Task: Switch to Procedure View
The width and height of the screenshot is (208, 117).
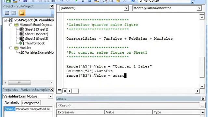Action: (x=59, y=91)
